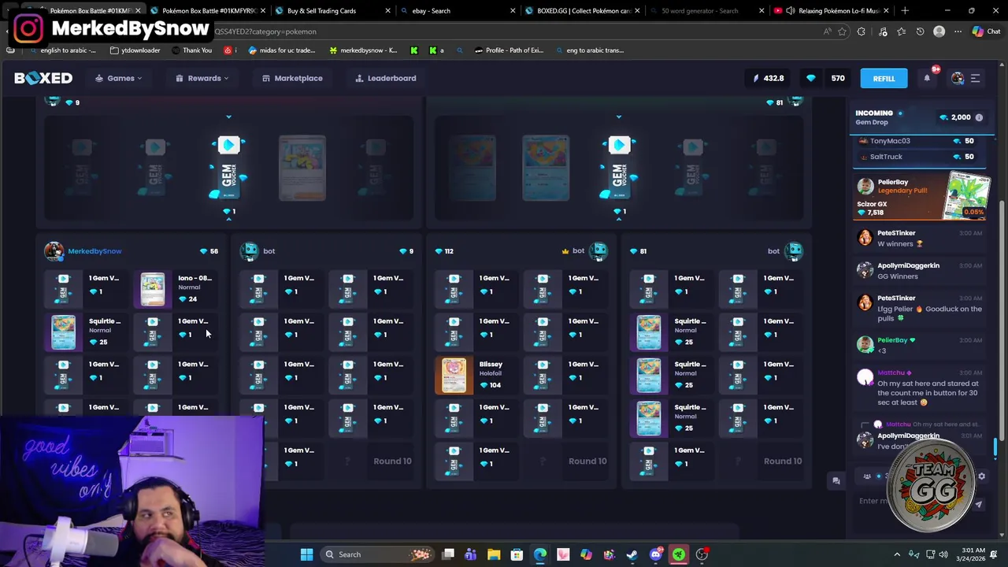Image resolution: width=1008 pixels, height=567 pixels.
Task: Open the profile avatar in header
Action: click(x=958, y=78)
